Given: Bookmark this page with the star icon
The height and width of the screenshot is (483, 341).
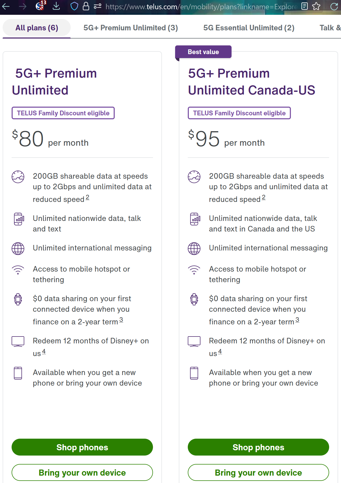Looking at the screenshot, I should coord(316,6).
